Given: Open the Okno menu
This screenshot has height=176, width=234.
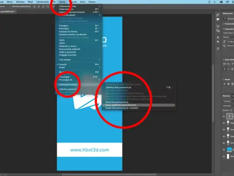Looking at the screenshot, I should point(82,2).
